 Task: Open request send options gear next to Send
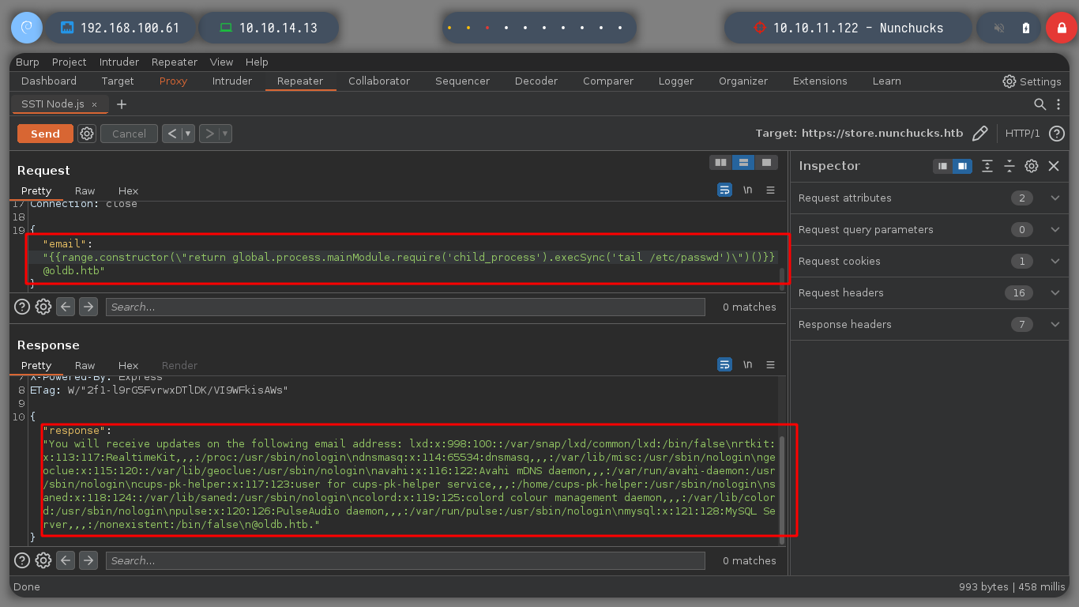pyautogui.click(x=87, y=134)
